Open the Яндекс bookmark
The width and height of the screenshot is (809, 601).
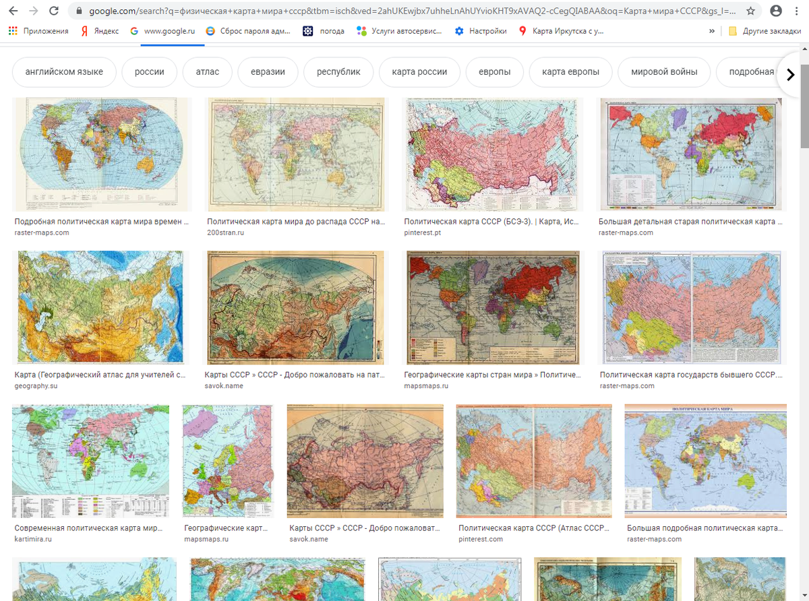click(x=99, y=31)
